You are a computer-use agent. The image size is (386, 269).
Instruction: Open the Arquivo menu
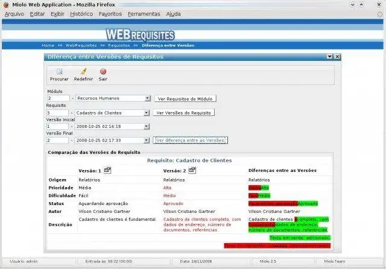click(14, 14)
